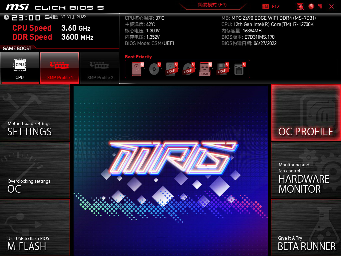Click the clock icon beside the time
The width and height of the screenshot is (341, 256).
point(6,17)
